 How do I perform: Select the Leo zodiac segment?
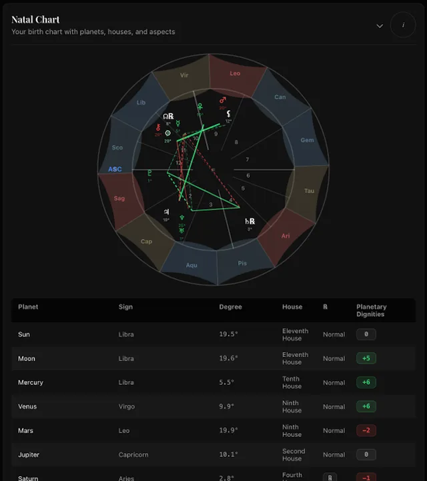235,73
